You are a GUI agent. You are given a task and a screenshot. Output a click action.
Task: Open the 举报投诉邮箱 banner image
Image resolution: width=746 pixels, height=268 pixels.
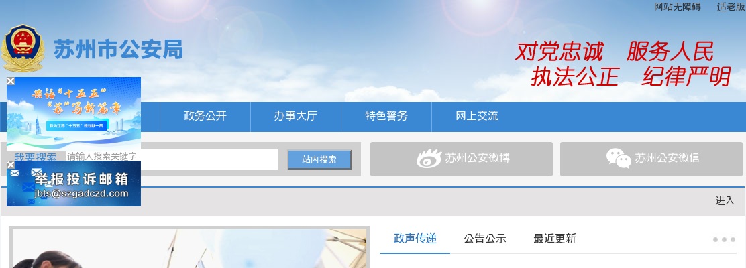coord(74,184)
